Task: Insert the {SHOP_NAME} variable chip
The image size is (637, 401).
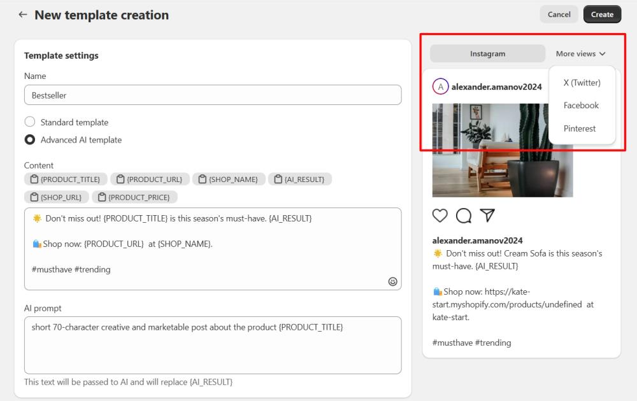Action: (228, 179)
